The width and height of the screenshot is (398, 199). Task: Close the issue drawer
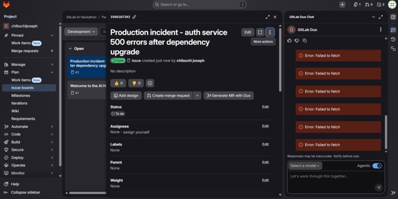(275, 17)
